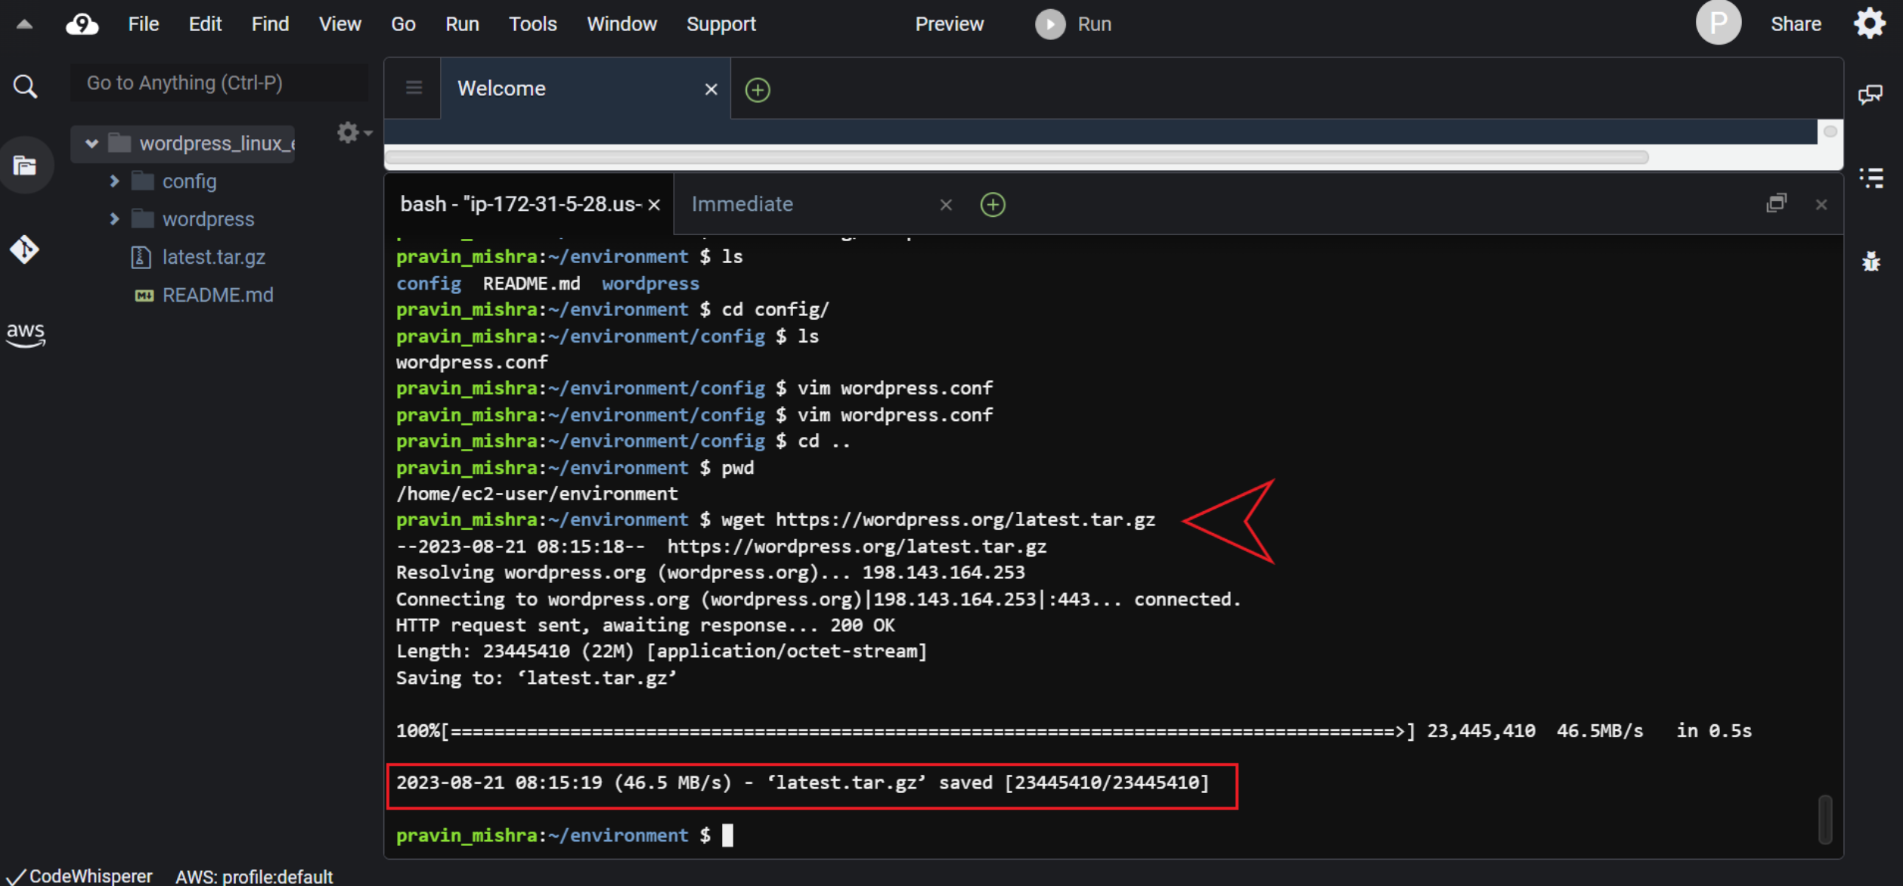Collapse the wordpress_linux root folder
The image size is (1903, 886).
pos(91,143)
